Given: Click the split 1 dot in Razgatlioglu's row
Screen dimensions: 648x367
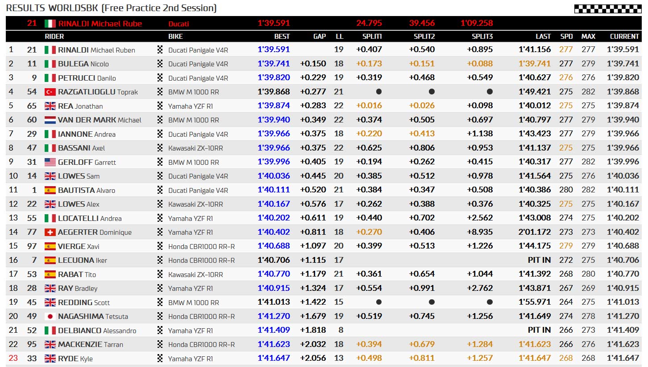Looking at the screenshot, I should 379,92.
